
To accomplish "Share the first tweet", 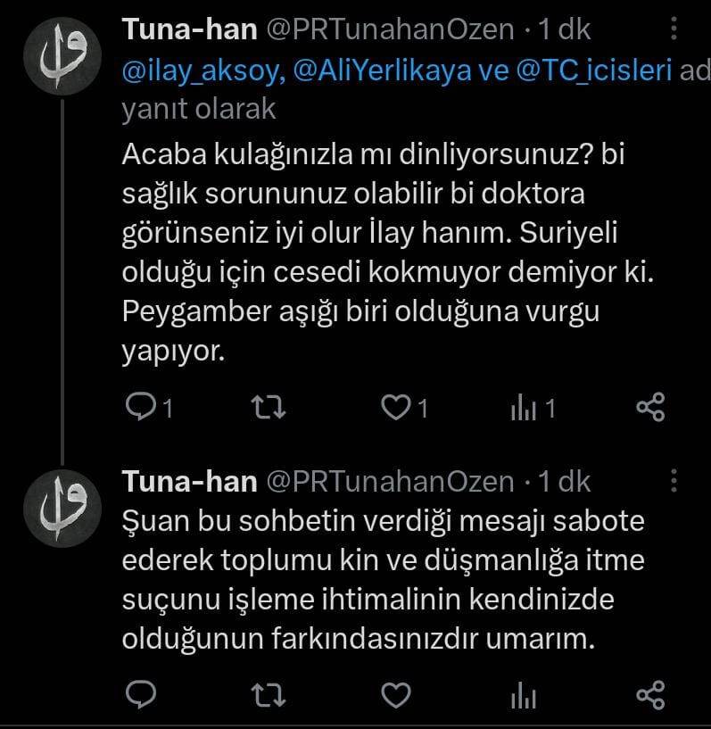I will click(650, 408).
